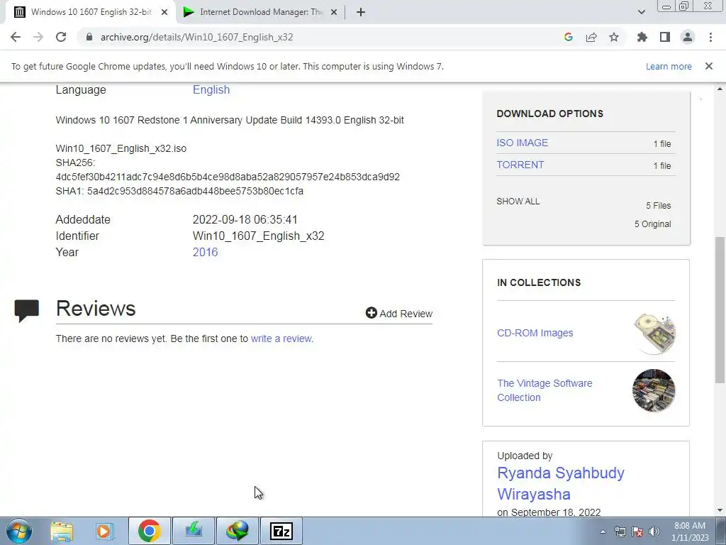Click the SHA256 hash value text
The width and height of the screenshot is (726, 545).
pyautogui.click(x=228, y=177)
